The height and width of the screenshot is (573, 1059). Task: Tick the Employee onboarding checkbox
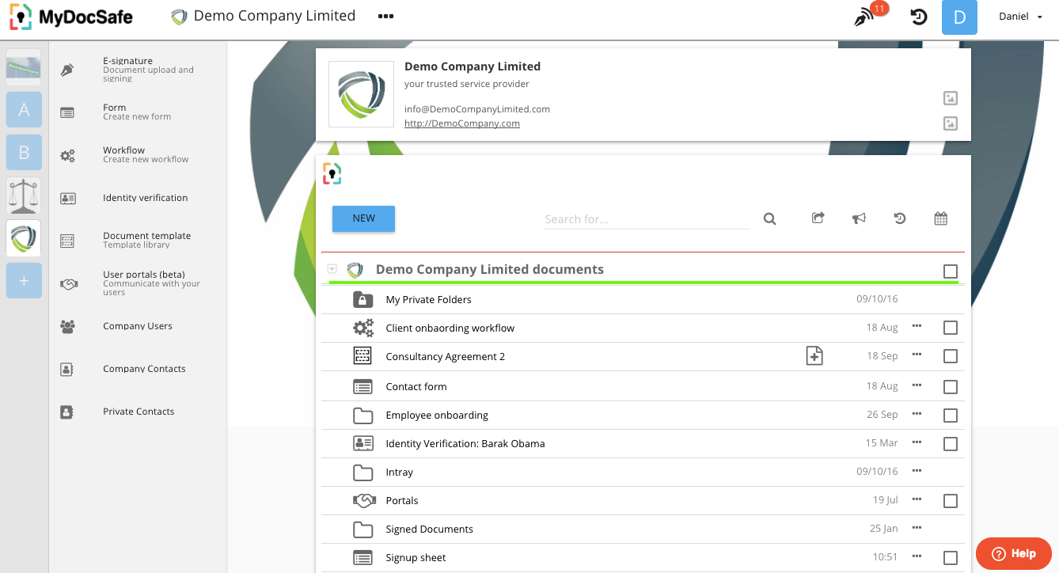tap(951, 416)
